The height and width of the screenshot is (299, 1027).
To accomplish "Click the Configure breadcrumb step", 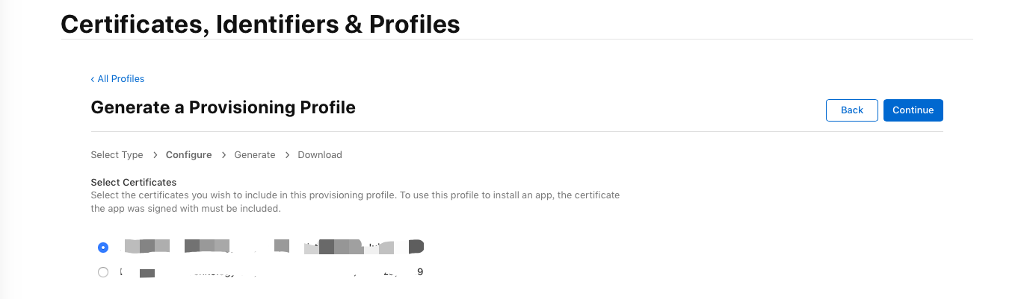I will pos(189,155).
